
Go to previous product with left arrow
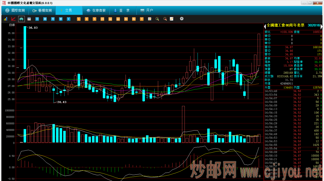click(x=265, y=26)
